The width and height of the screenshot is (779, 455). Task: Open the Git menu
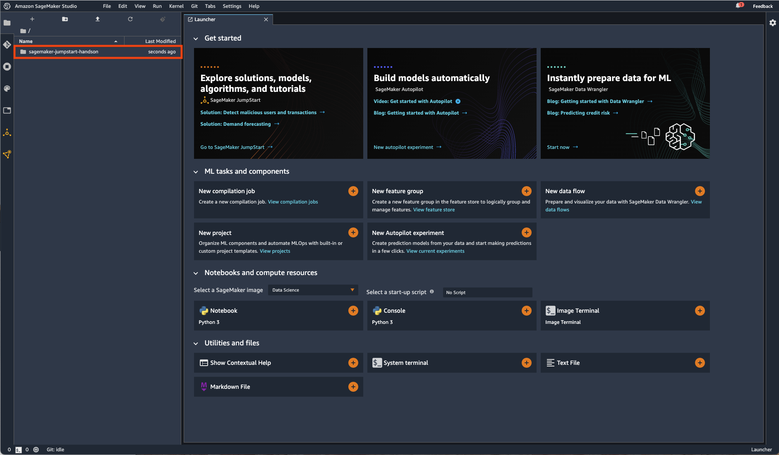click(x=194, y=6)
